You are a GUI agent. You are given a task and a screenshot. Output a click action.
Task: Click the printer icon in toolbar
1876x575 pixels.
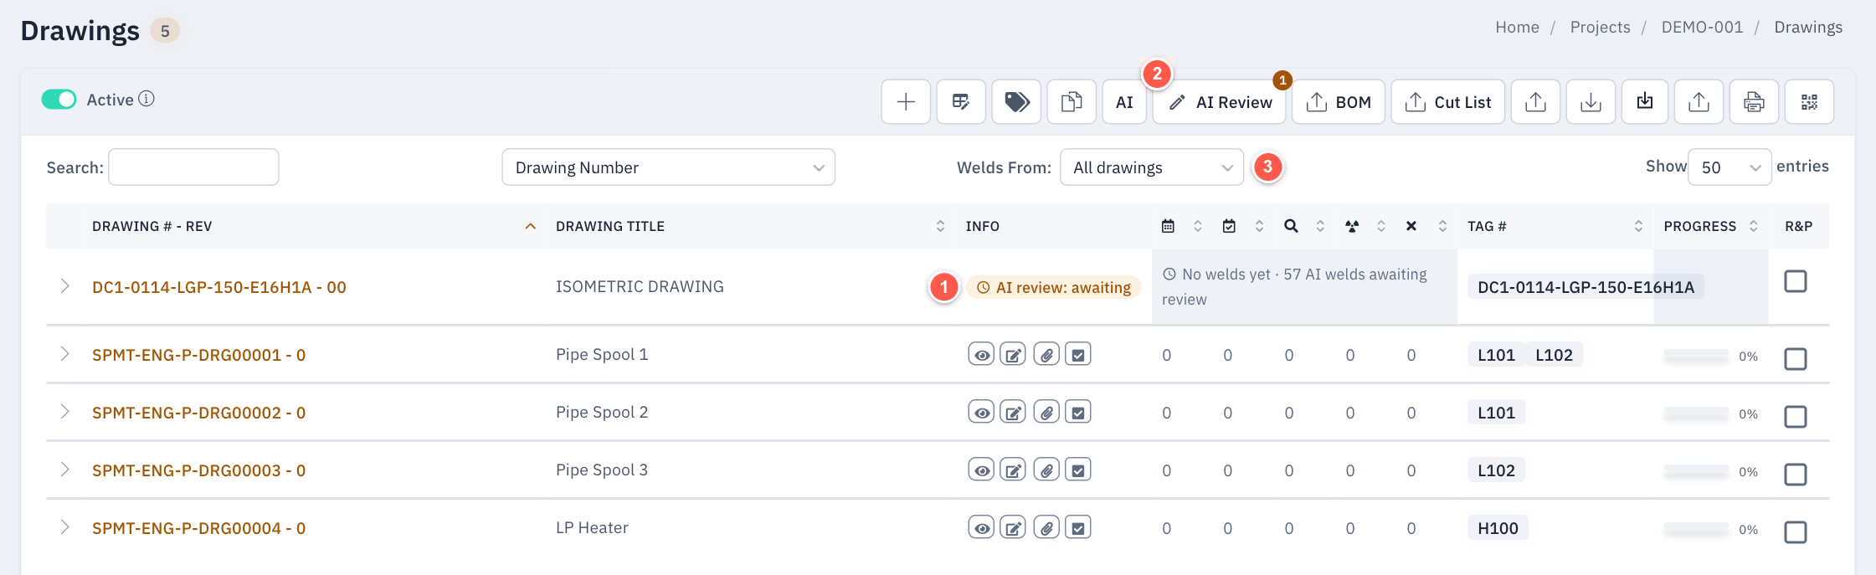click(1754, 102)
